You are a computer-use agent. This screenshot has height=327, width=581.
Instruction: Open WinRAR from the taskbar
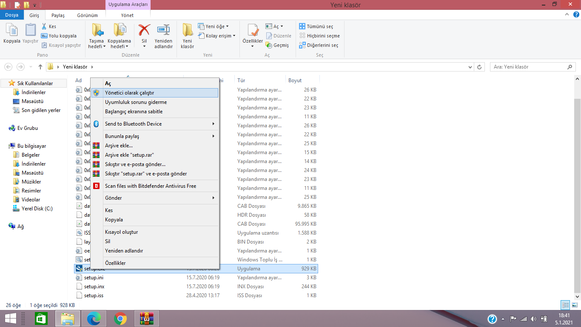[x=147, y=318]
